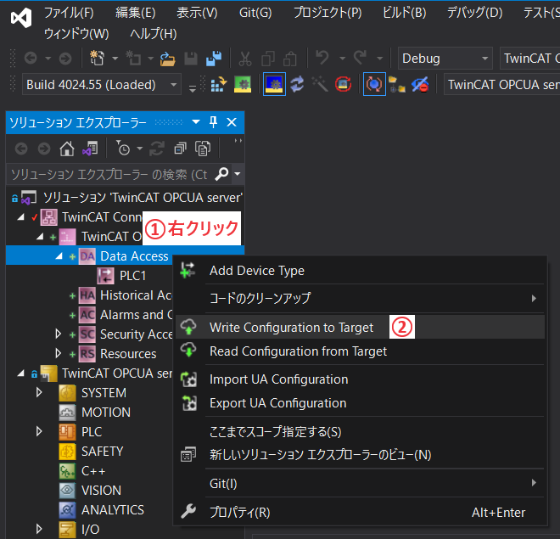Toggle the TwinCAT Config Mode icon
The width and height of the screenshot is (560, 539).
274,85
